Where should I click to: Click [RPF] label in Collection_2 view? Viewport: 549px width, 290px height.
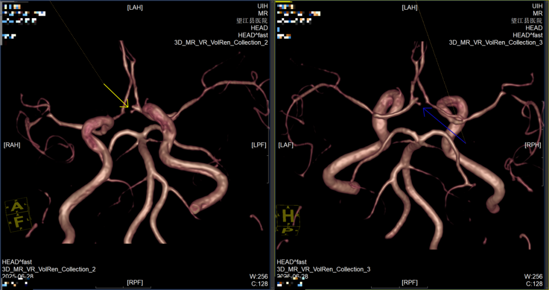(135, 282)
